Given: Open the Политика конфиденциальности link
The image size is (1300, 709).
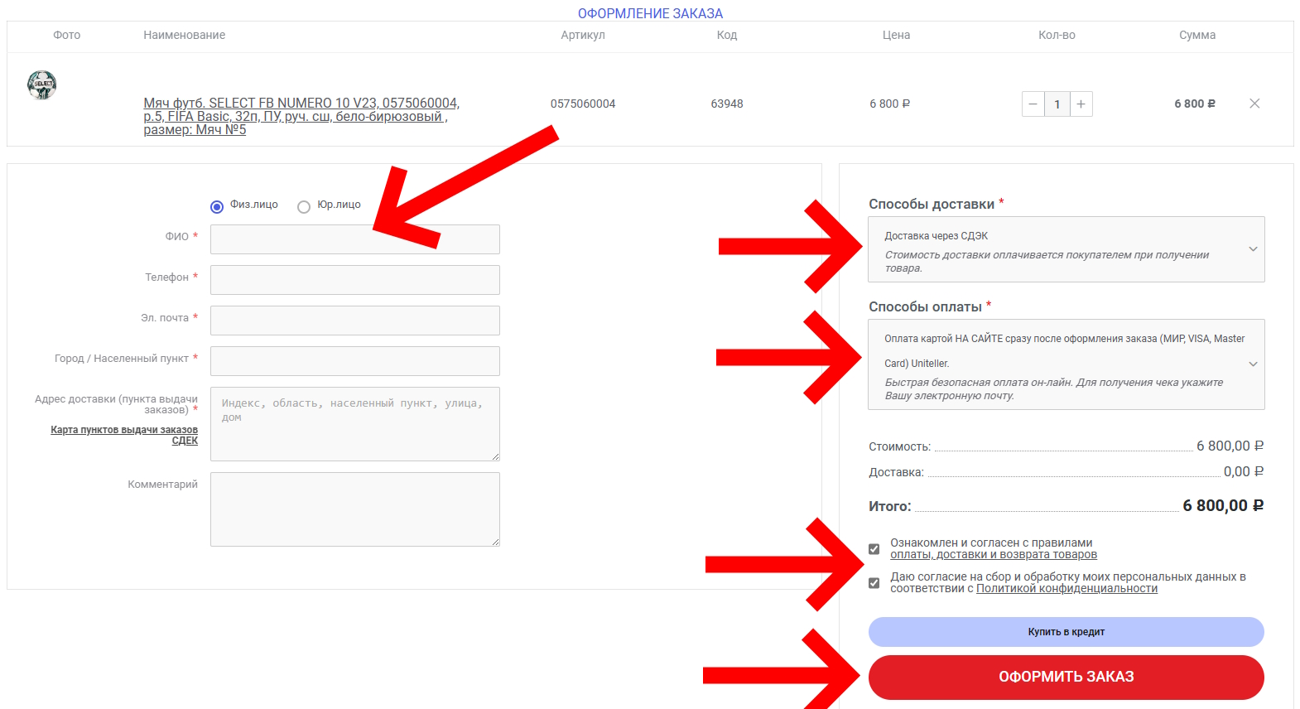Looking at the screenshot, I should click(x=1066, y=589).
